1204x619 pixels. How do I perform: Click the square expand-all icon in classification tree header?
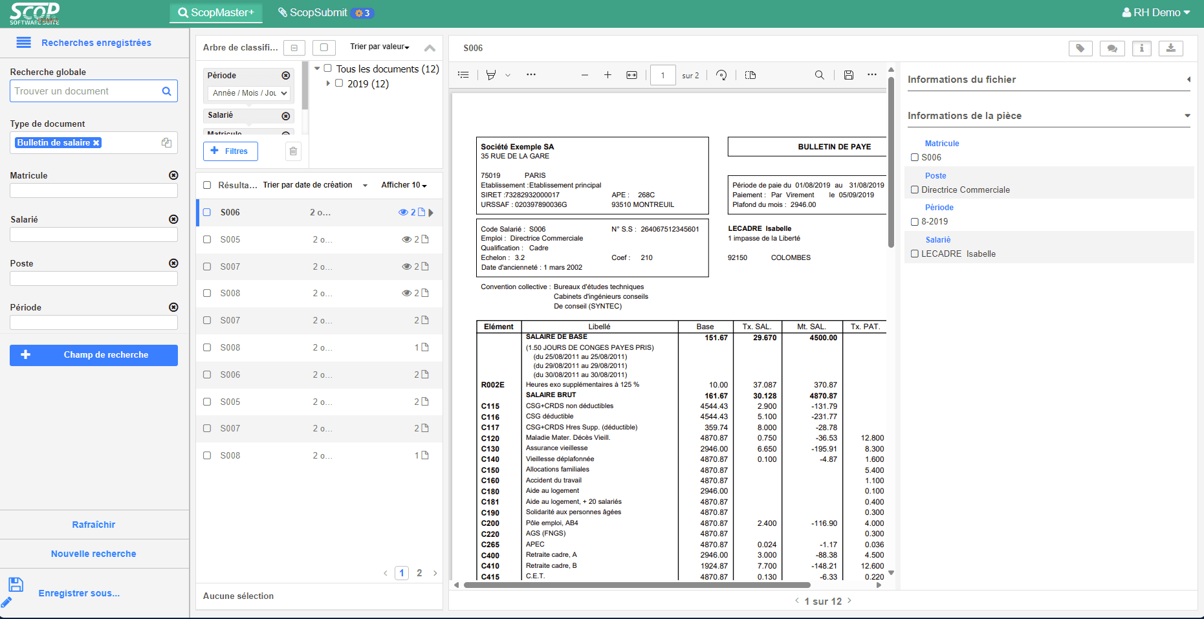coord(324,47)
